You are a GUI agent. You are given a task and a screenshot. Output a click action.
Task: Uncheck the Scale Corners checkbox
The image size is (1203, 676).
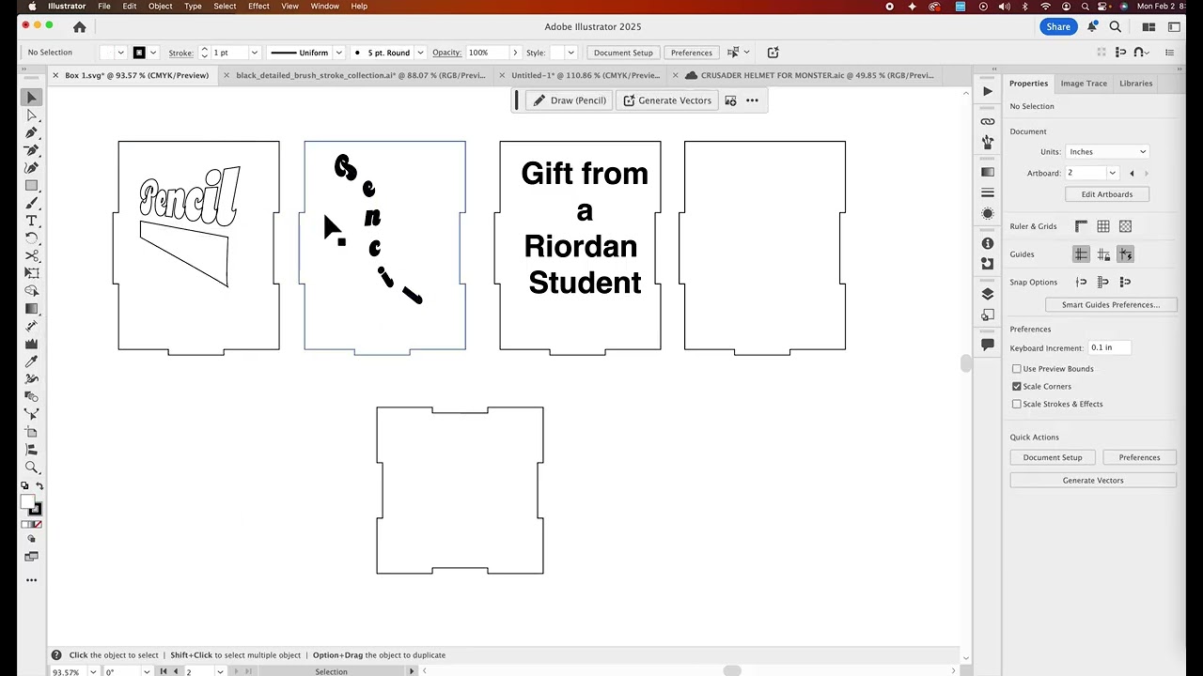point(1016,386)
